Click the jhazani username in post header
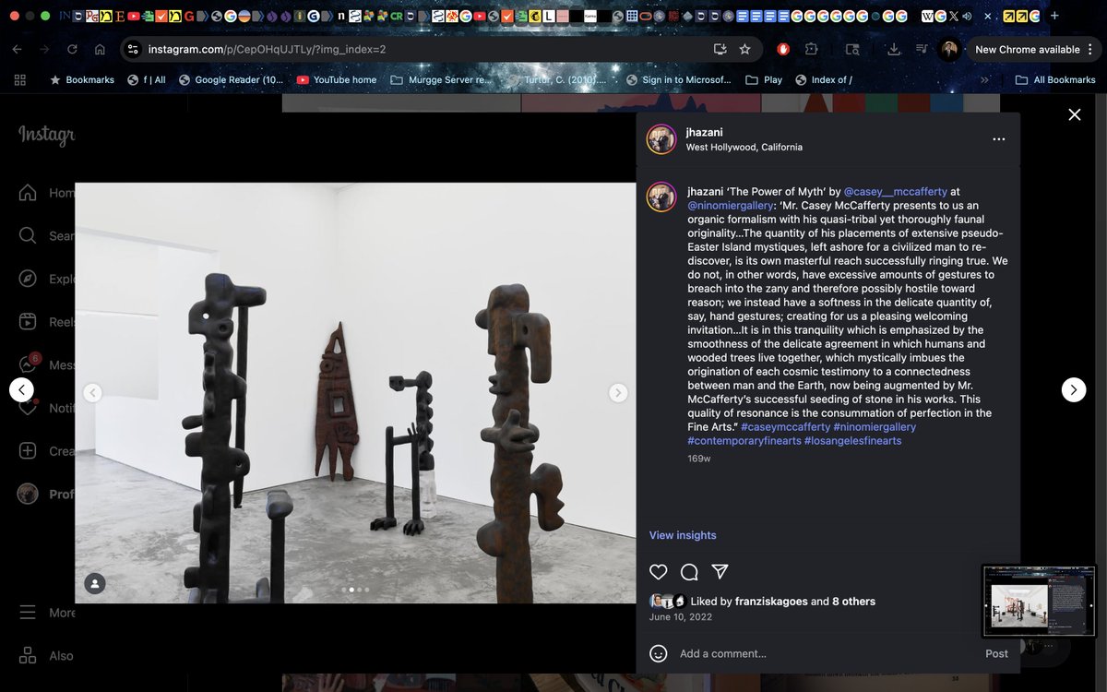This screenshot has width=1107, height=692. pyautogui.click(x=705, y=133)
